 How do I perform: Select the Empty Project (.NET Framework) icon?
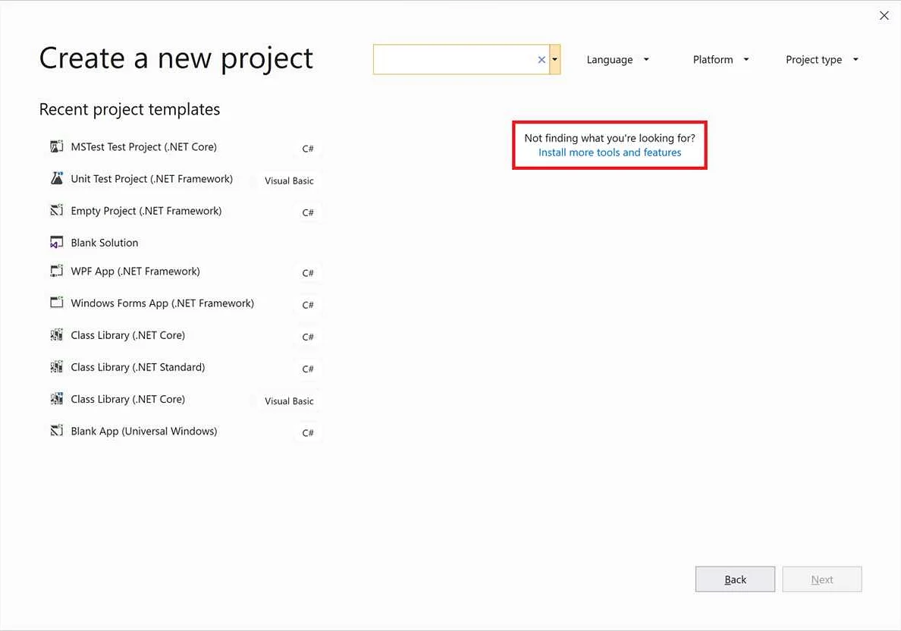point(57,210)
